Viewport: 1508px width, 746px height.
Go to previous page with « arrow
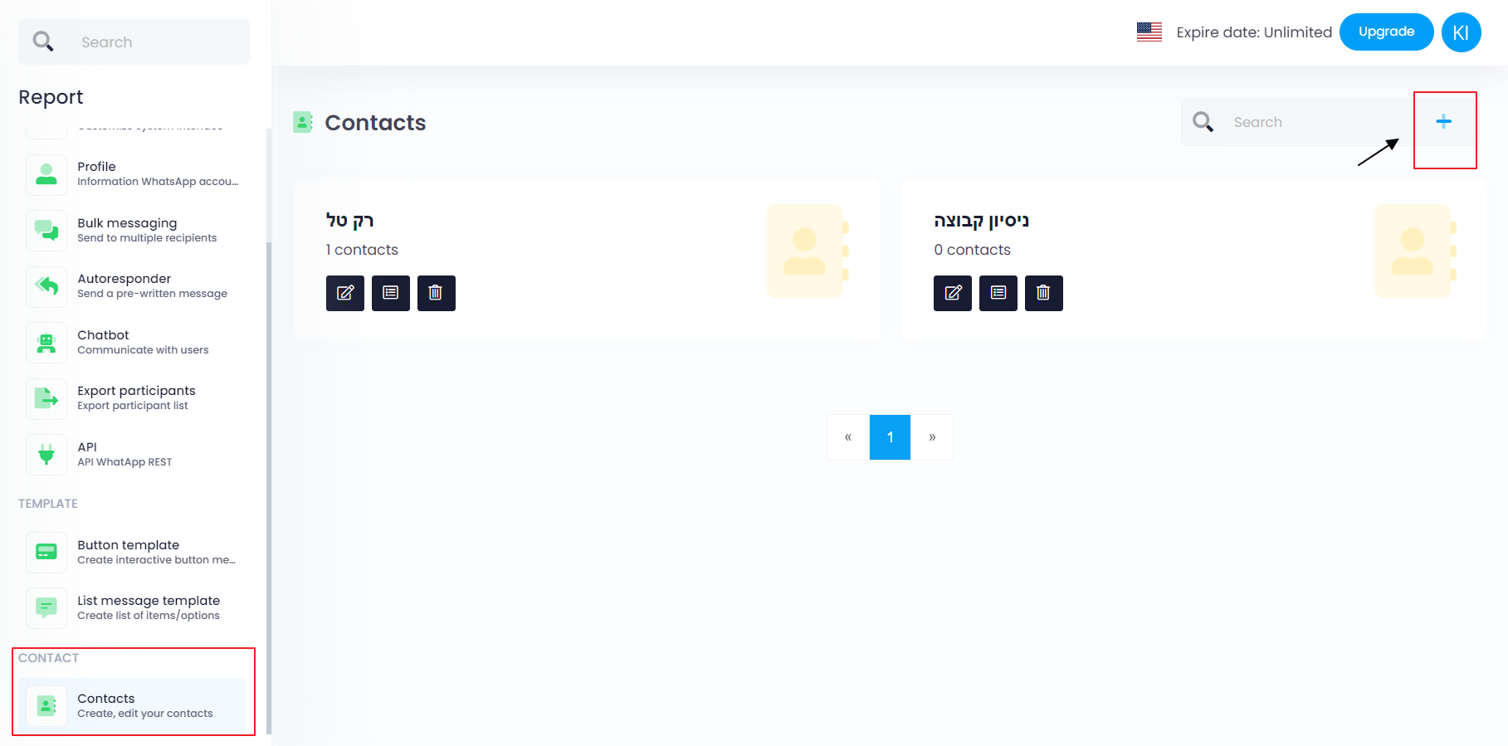click(848, 437)
